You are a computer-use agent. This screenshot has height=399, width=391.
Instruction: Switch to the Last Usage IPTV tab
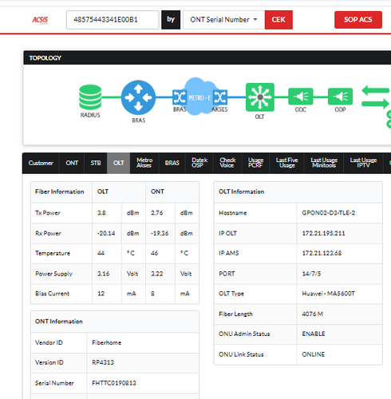click(x=363, y=163)
